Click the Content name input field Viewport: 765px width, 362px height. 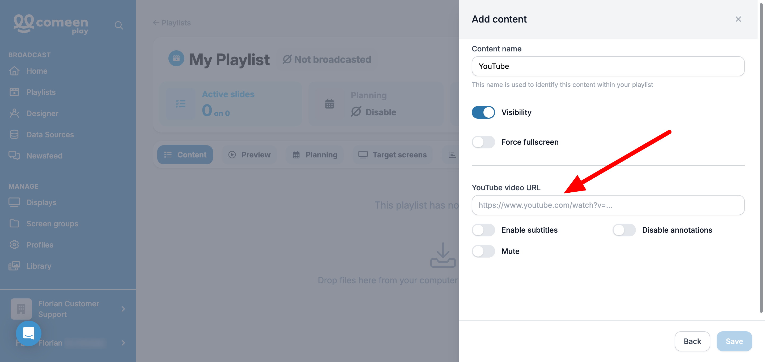608,66
